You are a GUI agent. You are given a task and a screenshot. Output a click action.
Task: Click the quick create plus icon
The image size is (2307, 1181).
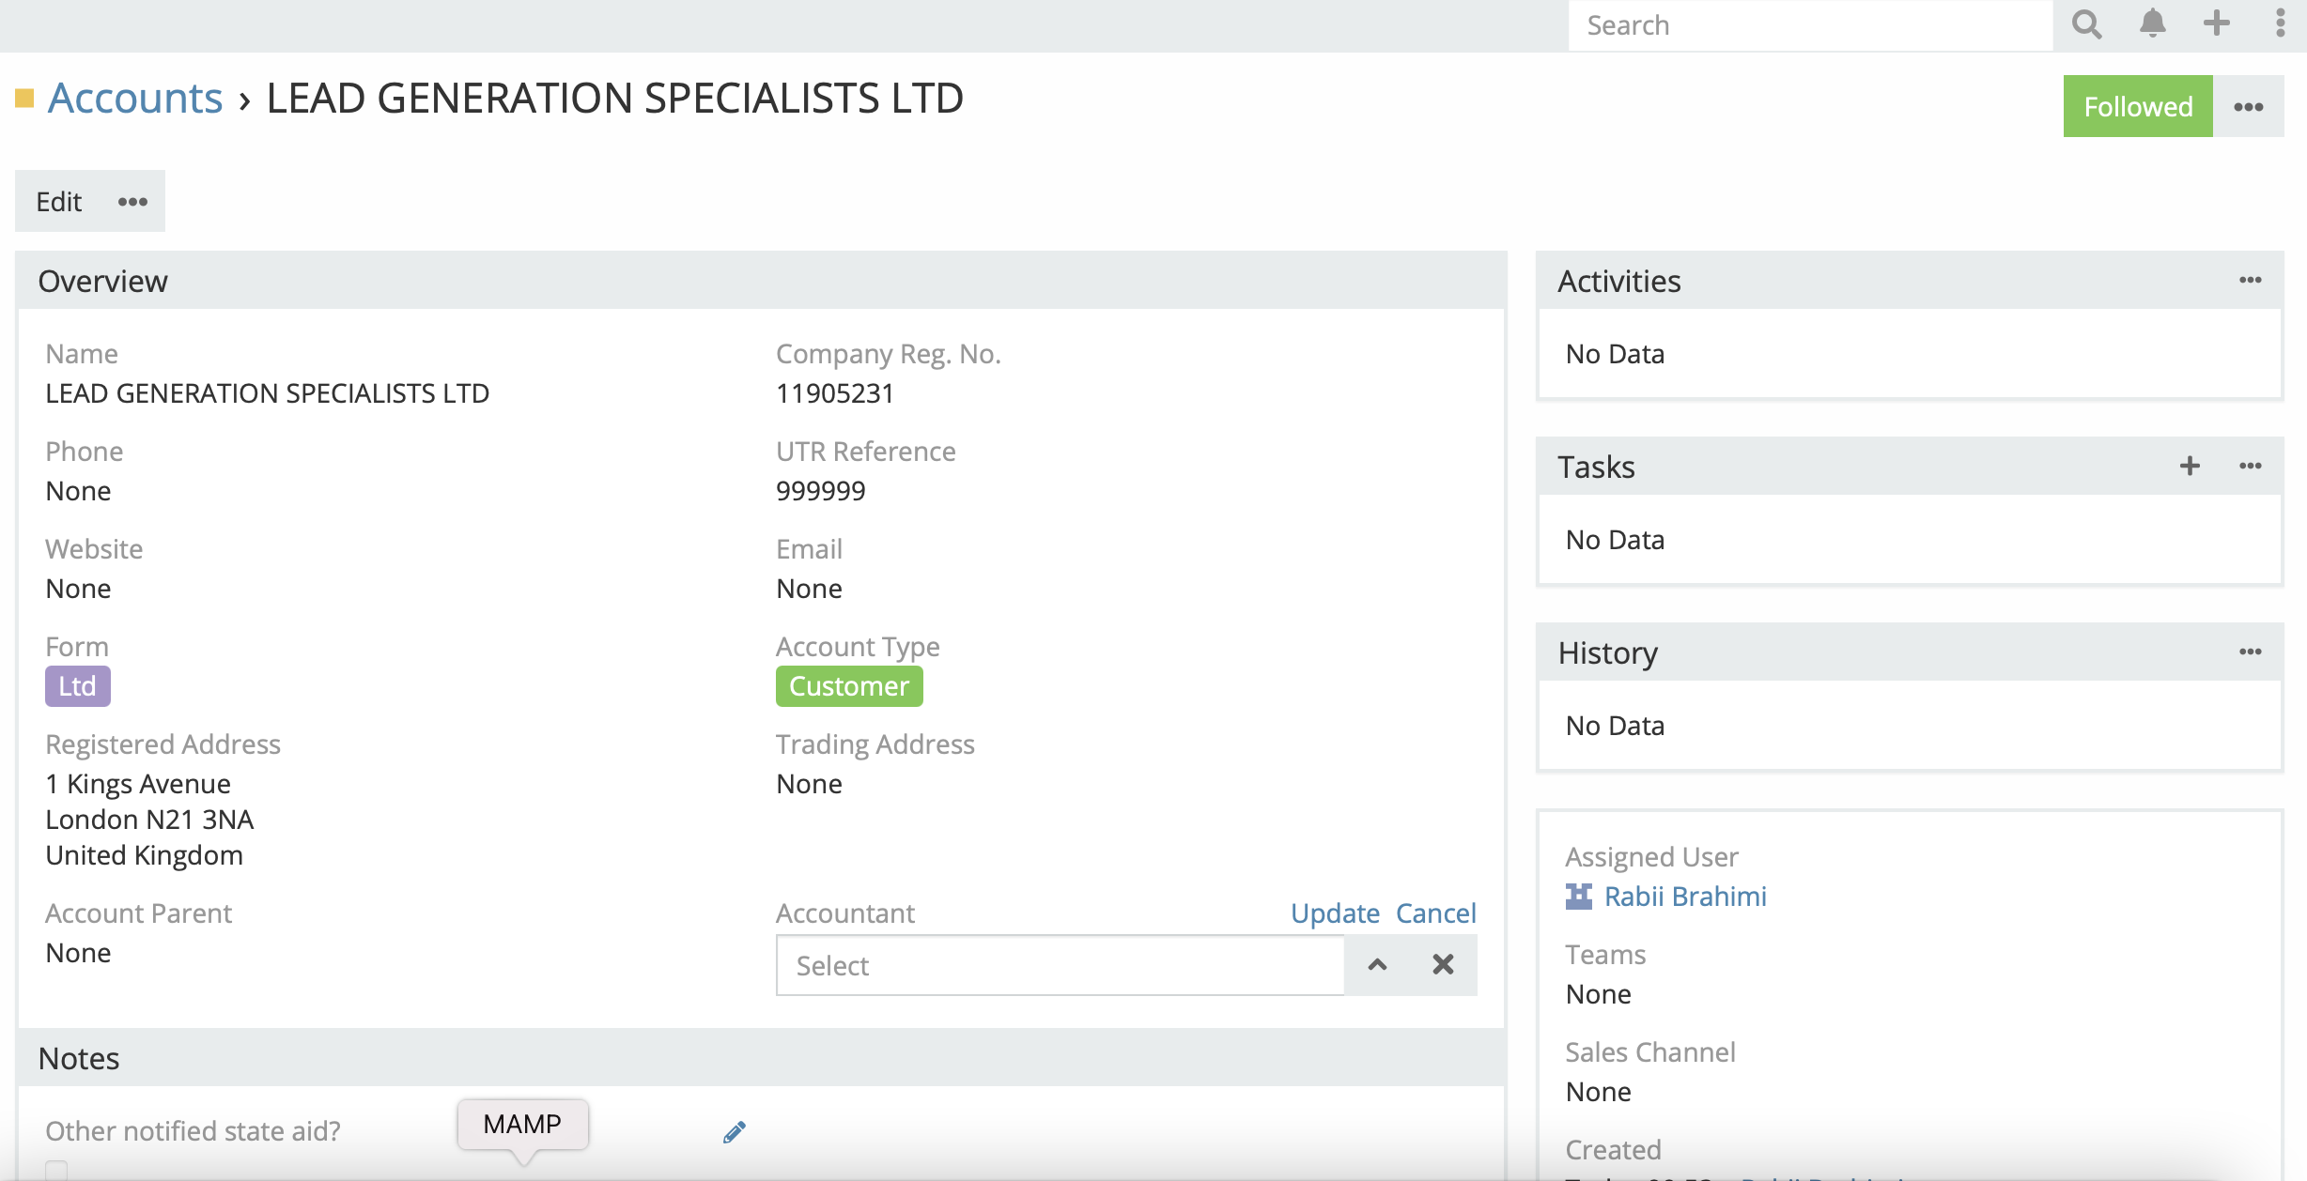pos(2217,24)
